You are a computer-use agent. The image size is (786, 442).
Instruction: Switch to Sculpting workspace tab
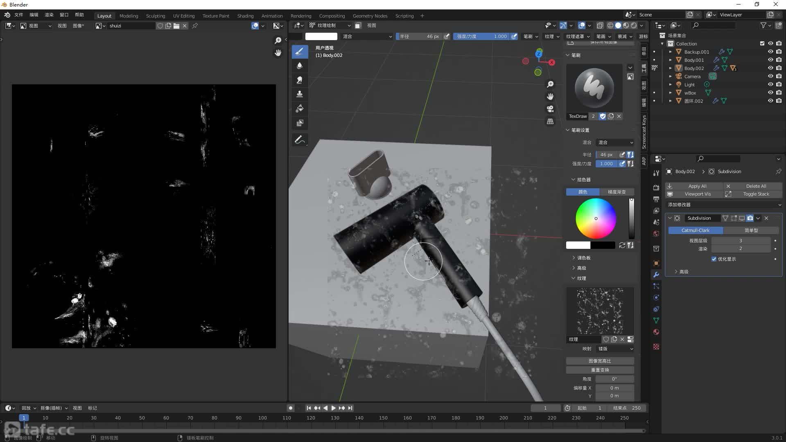click(156, 16)
